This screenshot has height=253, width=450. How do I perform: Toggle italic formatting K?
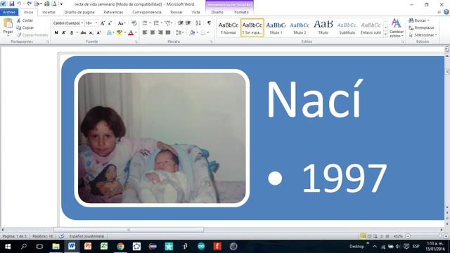click(x=64, y=33)
